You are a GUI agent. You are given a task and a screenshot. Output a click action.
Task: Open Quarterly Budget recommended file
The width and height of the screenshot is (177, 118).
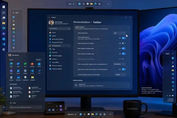(16, 92)
